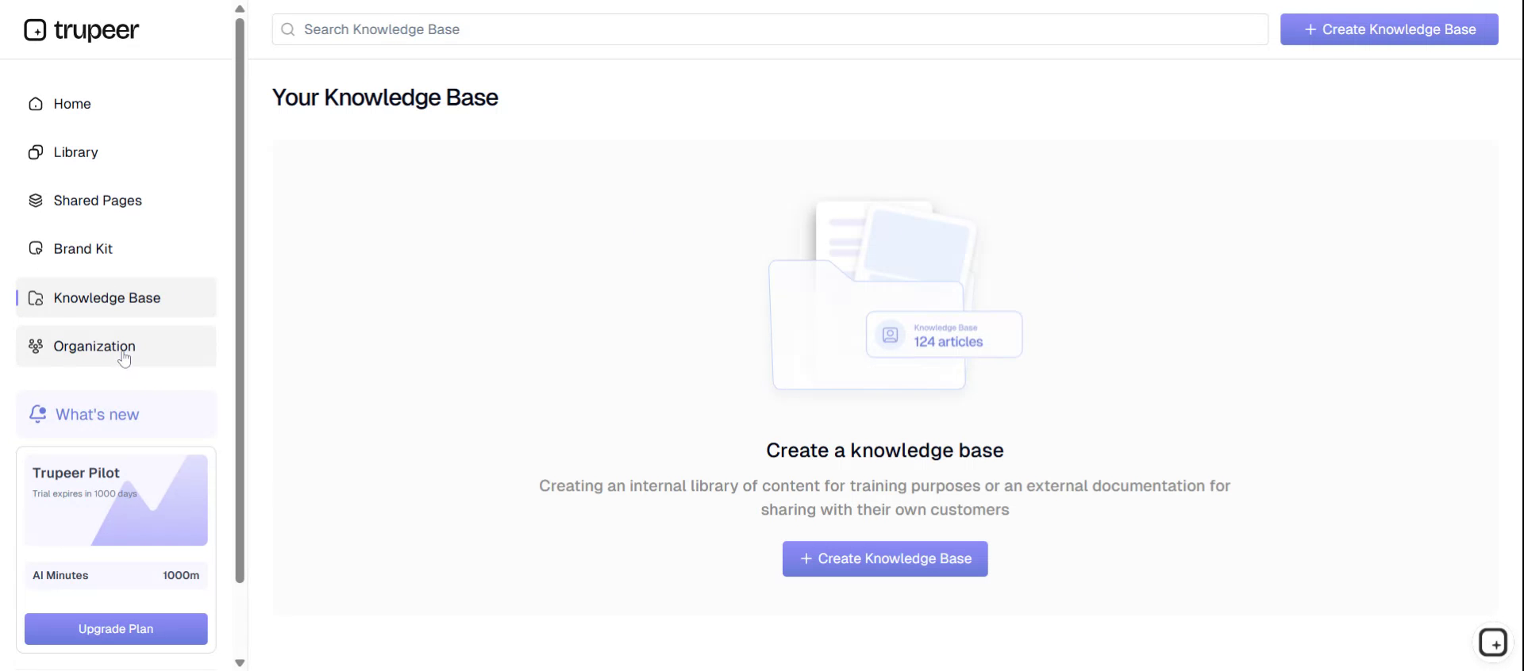Image resolution: width=1524 pixels, height=671 pixels.
Task: Click the trupeer logo icon
Action: coord(35,30)
